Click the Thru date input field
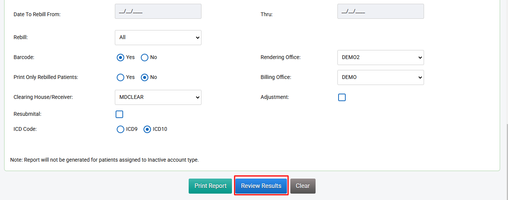 [x=380, y=11]
